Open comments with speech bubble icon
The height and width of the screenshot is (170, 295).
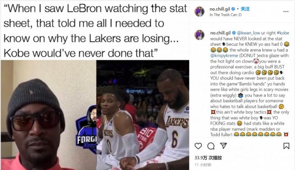click(x=211, y=146)
